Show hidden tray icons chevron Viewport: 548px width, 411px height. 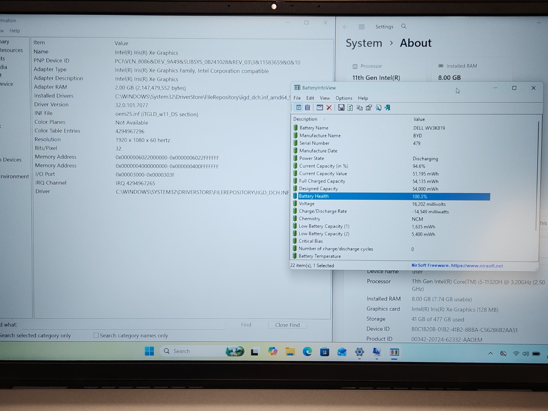(490, 353)
